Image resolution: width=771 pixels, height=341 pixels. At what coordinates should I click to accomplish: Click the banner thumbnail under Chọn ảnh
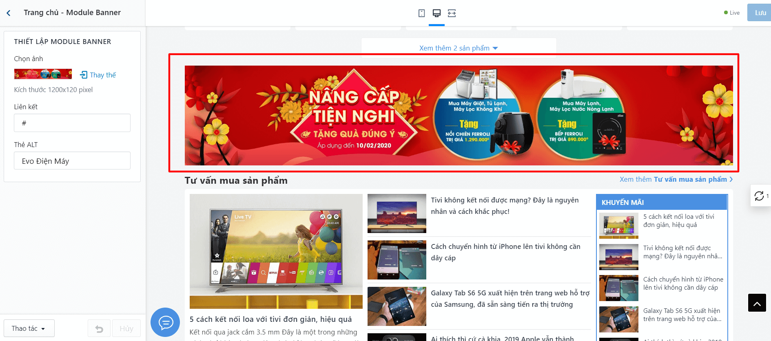click(x=43, y=74)
